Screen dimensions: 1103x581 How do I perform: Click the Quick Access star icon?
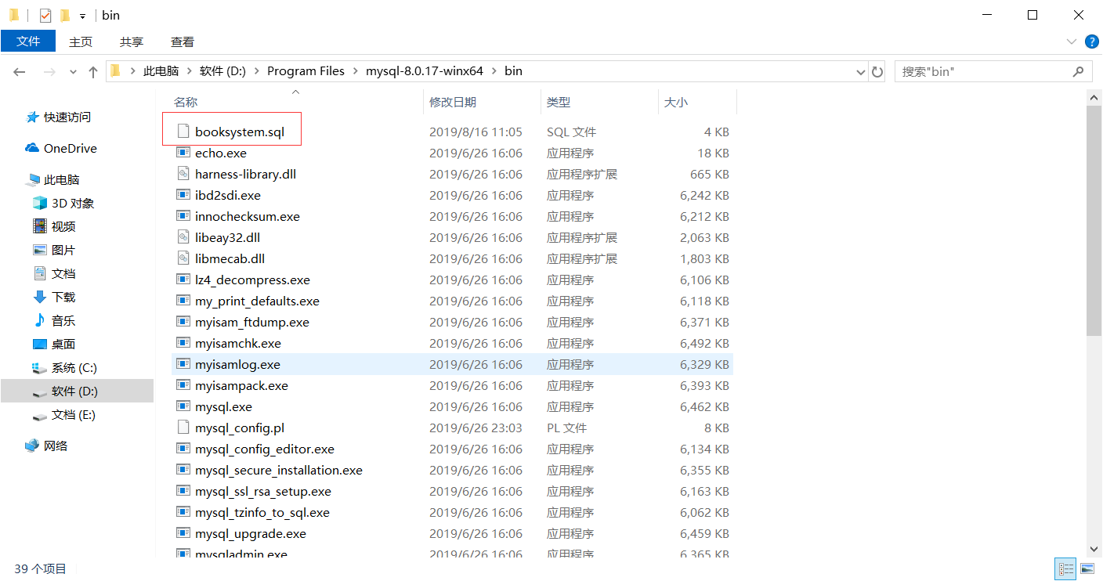coord(32,117)
